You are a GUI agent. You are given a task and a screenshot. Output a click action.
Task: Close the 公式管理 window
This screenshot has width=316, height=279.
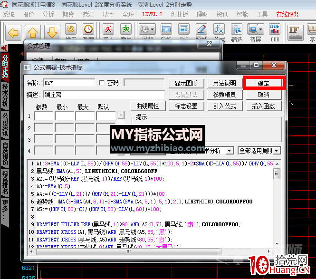coord(209,44)
